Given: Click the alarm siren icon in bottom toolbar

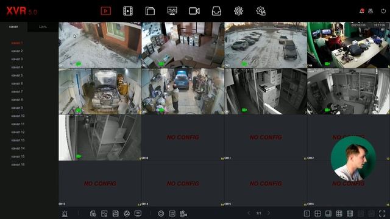Looking at the screenshot, I should (65, 214).
